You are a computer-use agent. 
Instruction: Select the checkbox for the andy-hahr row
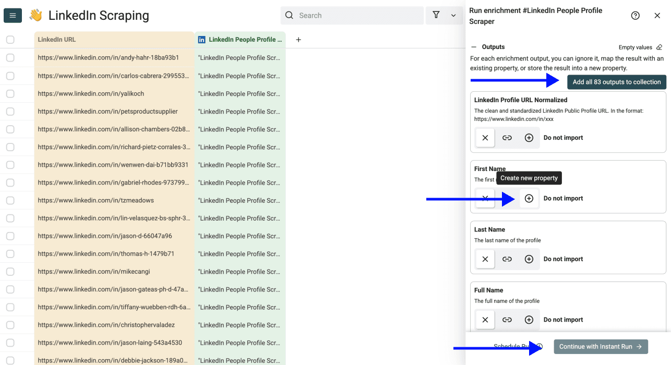point(10,57)
